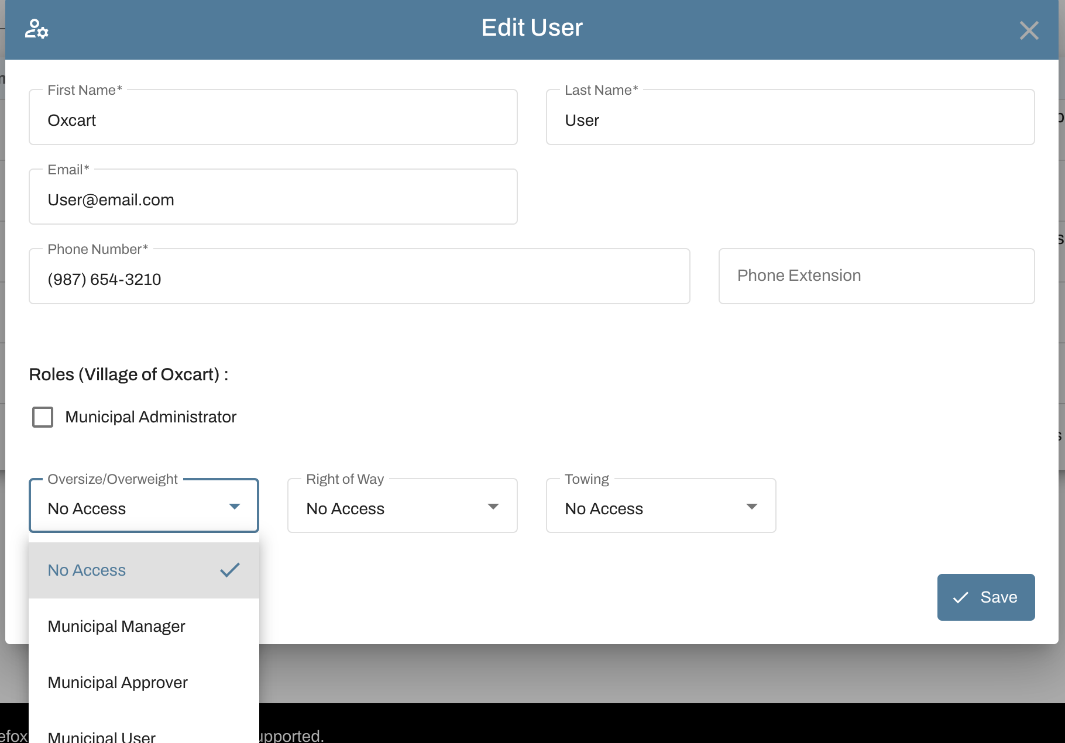Click the Right of Way dropdown arrow
Viewport: 1065px width, 743px height.
[x=493, y=507]
